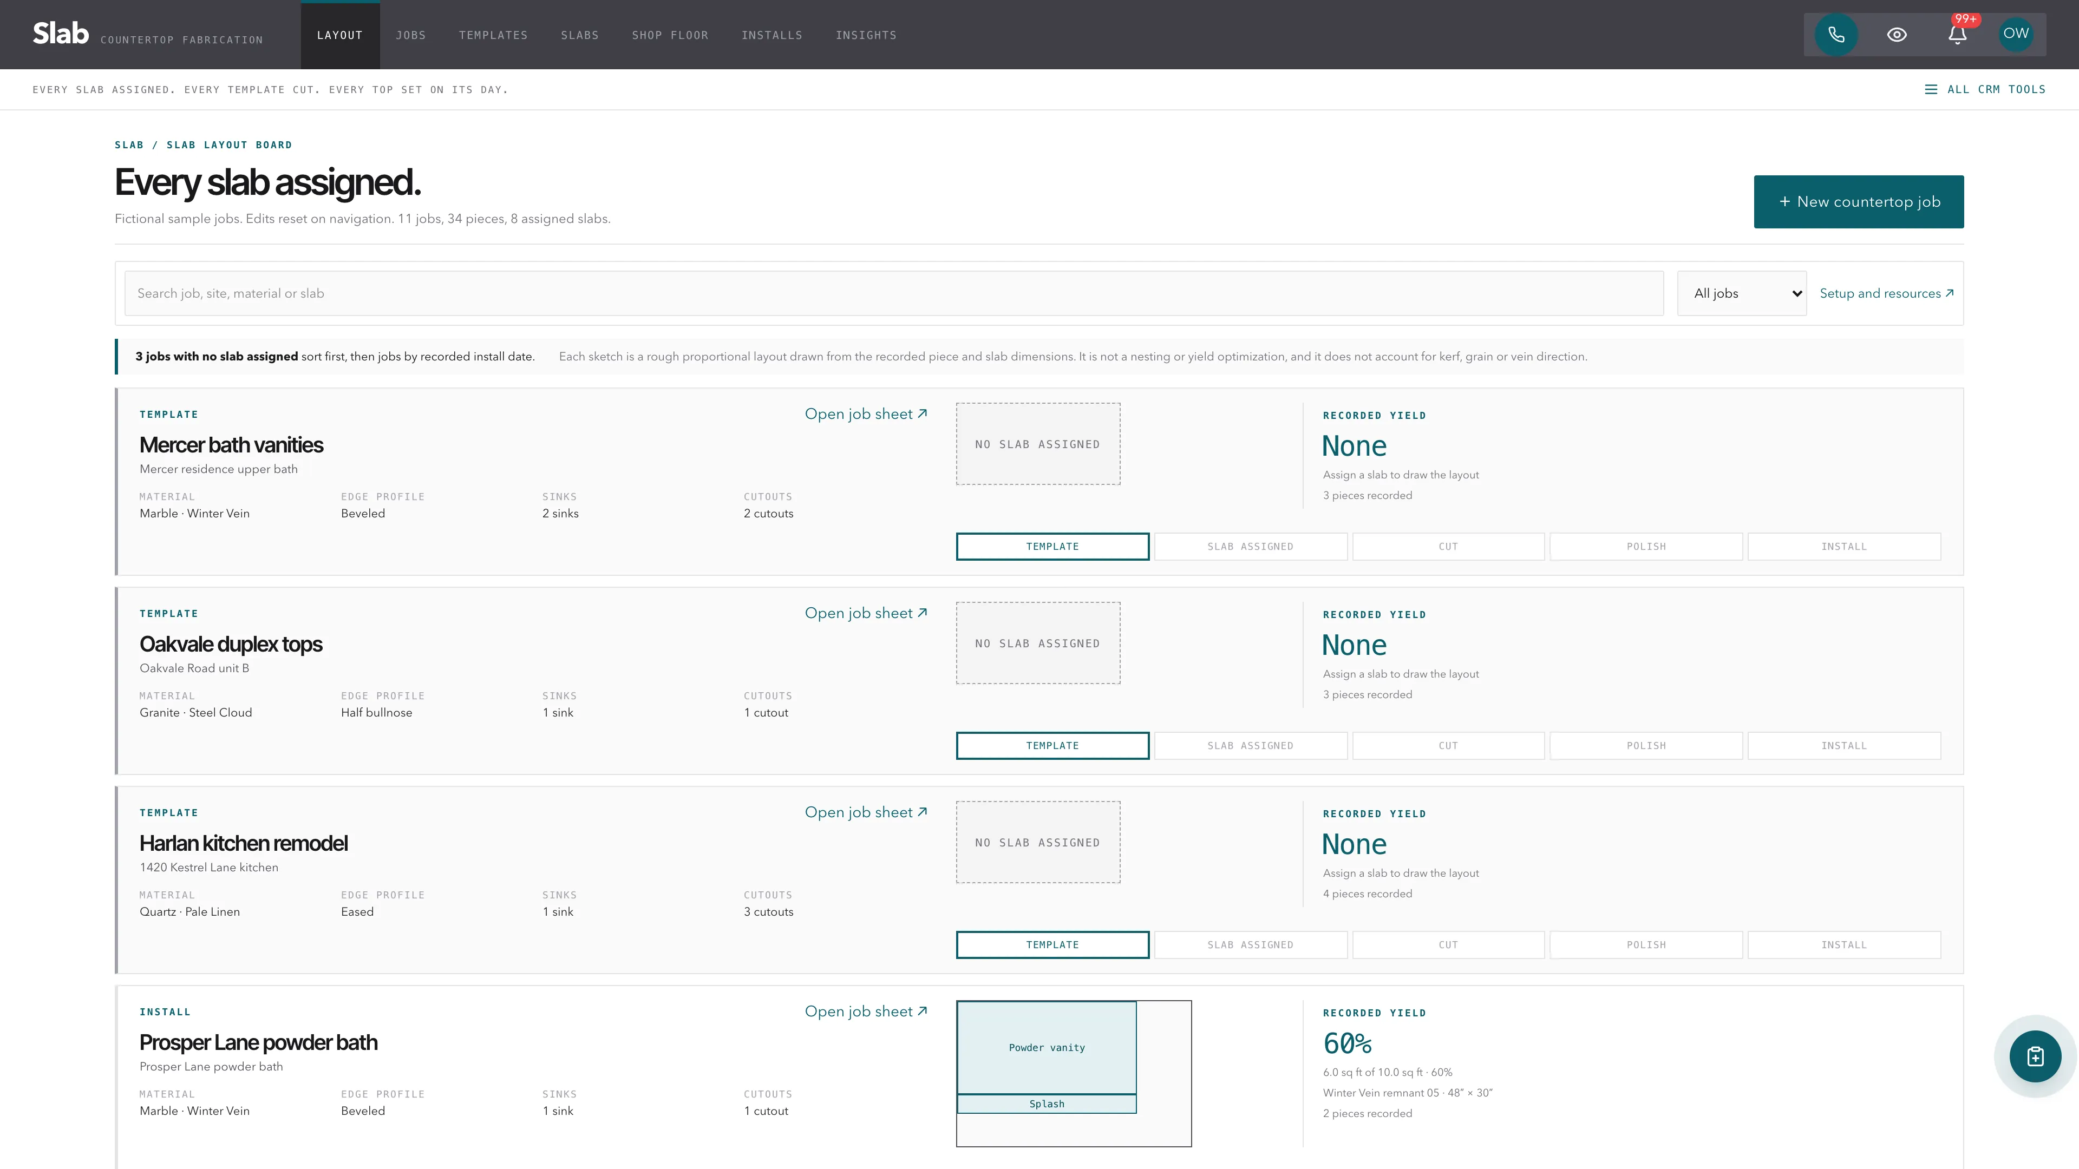This screenshot has width=2079, height=1169.
Task: Click No Slab Assigned placeholder for Harlan job
Action: point(1038,842)
